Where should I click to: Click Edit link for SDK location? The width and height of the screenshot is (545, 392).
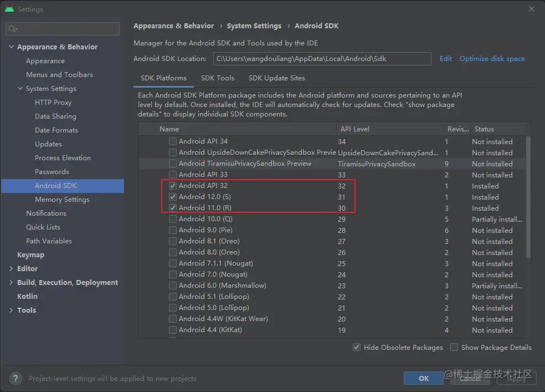pos(446,59)
